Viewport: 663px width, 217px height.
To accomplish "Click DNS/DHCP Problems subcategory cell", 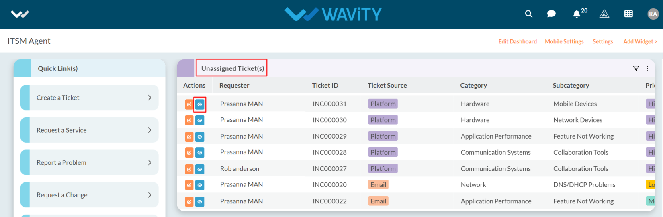I will coord(584,185).
